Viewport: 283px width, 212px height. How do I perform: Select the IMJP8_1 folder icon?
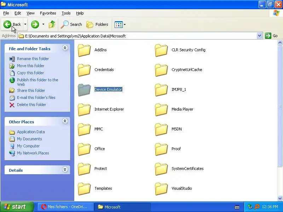[x=161, y=90]
